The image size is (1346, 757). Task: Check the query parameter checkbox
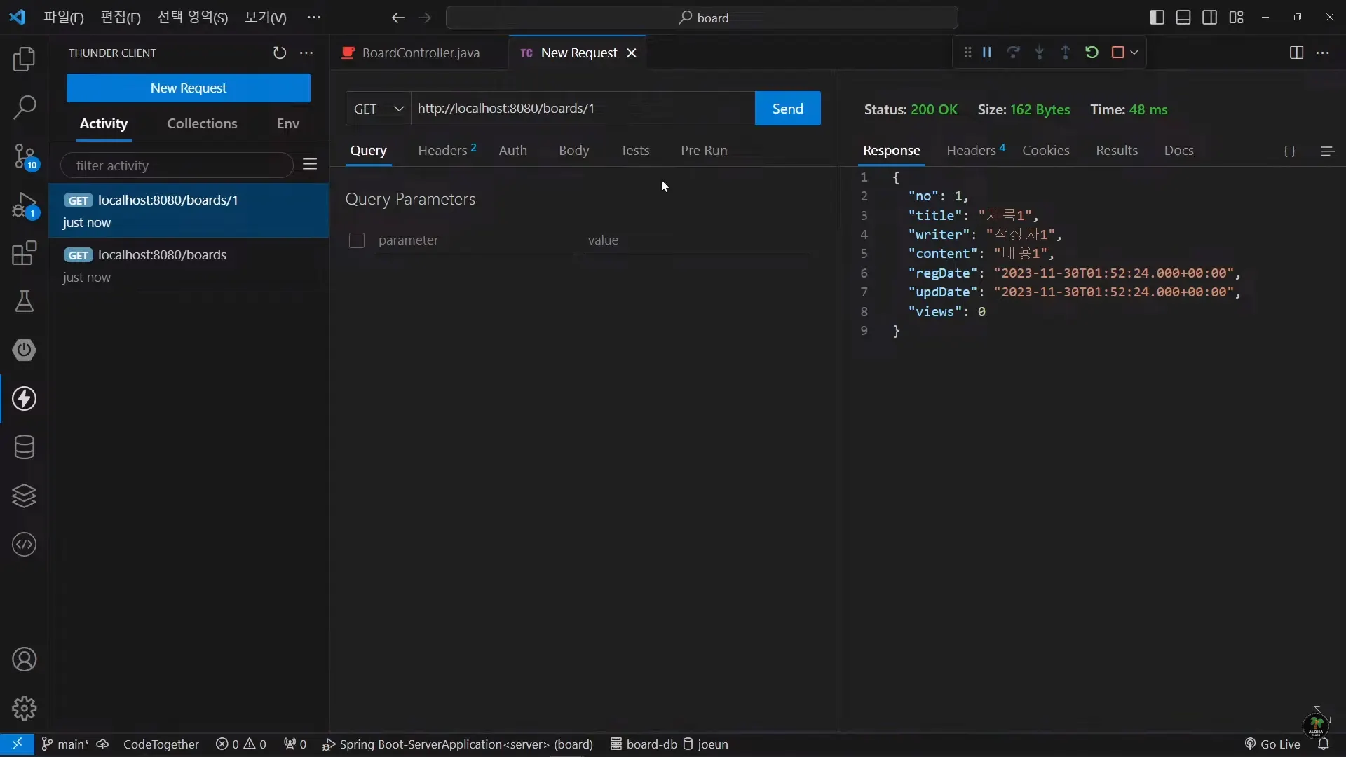357,240
